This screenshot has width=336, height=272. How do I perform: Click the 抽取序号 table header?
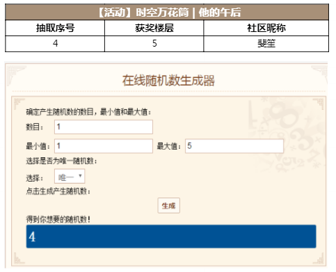[55, 28]
